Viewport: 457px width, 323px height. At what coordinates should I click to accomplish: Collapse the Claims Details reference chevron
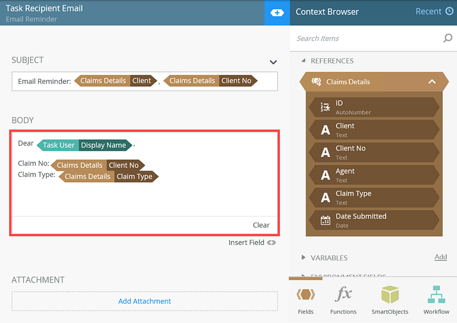[432, 82]
